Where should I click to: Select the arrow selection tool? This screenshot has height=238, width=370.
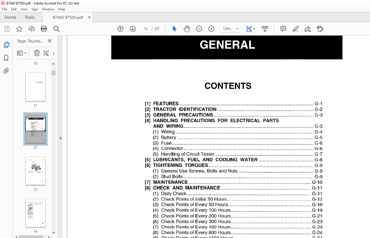[x=174, y=29]
